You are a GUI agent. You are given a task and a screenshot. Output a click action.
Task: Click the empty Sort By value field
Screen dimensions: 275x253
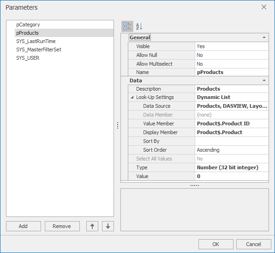pyautogui.click(x=232, y=141)
